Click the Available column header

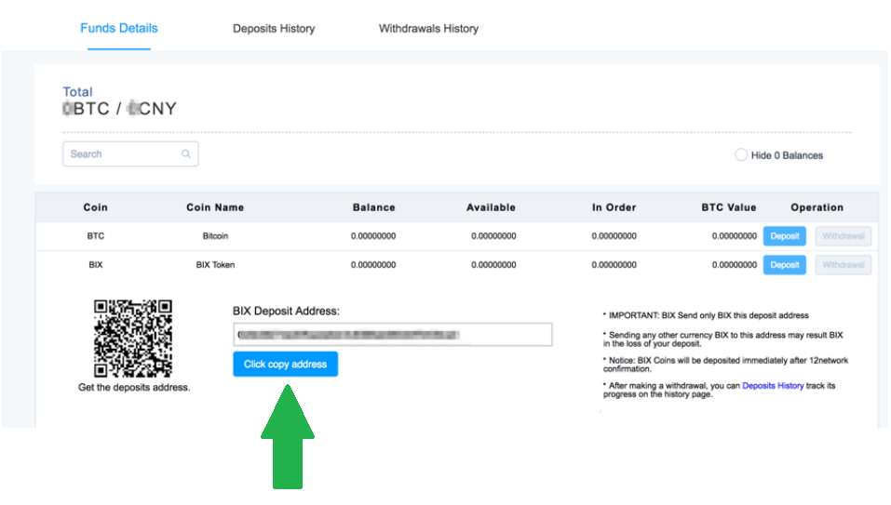pos(491,207)
